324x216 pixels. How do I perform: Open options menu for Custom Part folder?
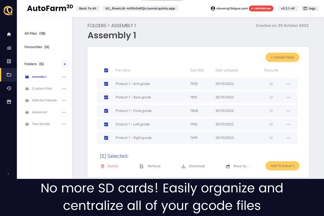[x=64, y=89]
